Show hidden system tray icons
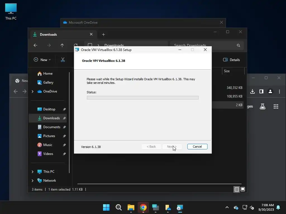 (227, 207)
